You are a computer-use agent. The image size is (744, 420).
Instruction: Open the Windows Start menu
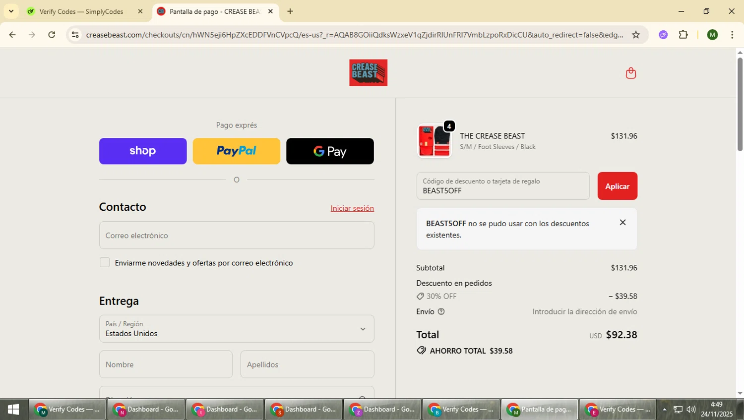[13, 410]
